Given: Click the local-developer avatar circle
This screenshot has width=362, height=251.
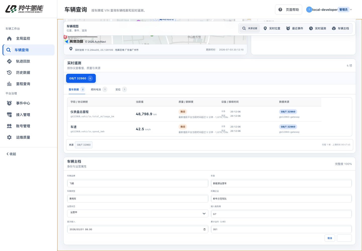Looking at the screenshot, I should [309, 10].
